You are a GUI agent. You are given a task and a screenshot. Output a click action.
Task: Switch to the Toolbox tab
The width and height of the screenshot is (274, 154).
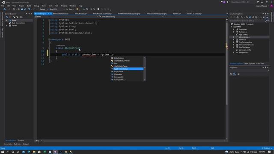[x=21, y=141]
